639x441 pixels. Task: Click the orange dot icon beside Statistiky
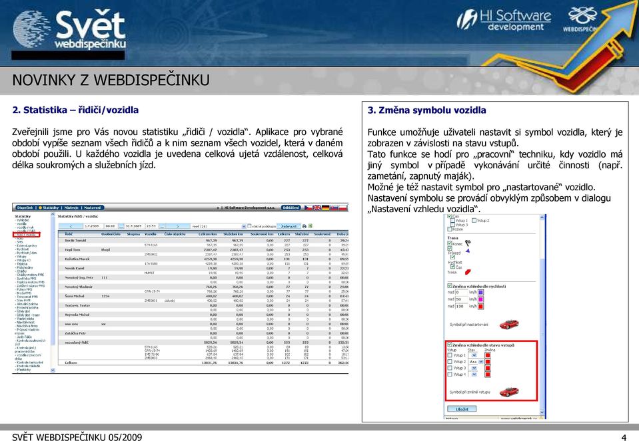41,208
